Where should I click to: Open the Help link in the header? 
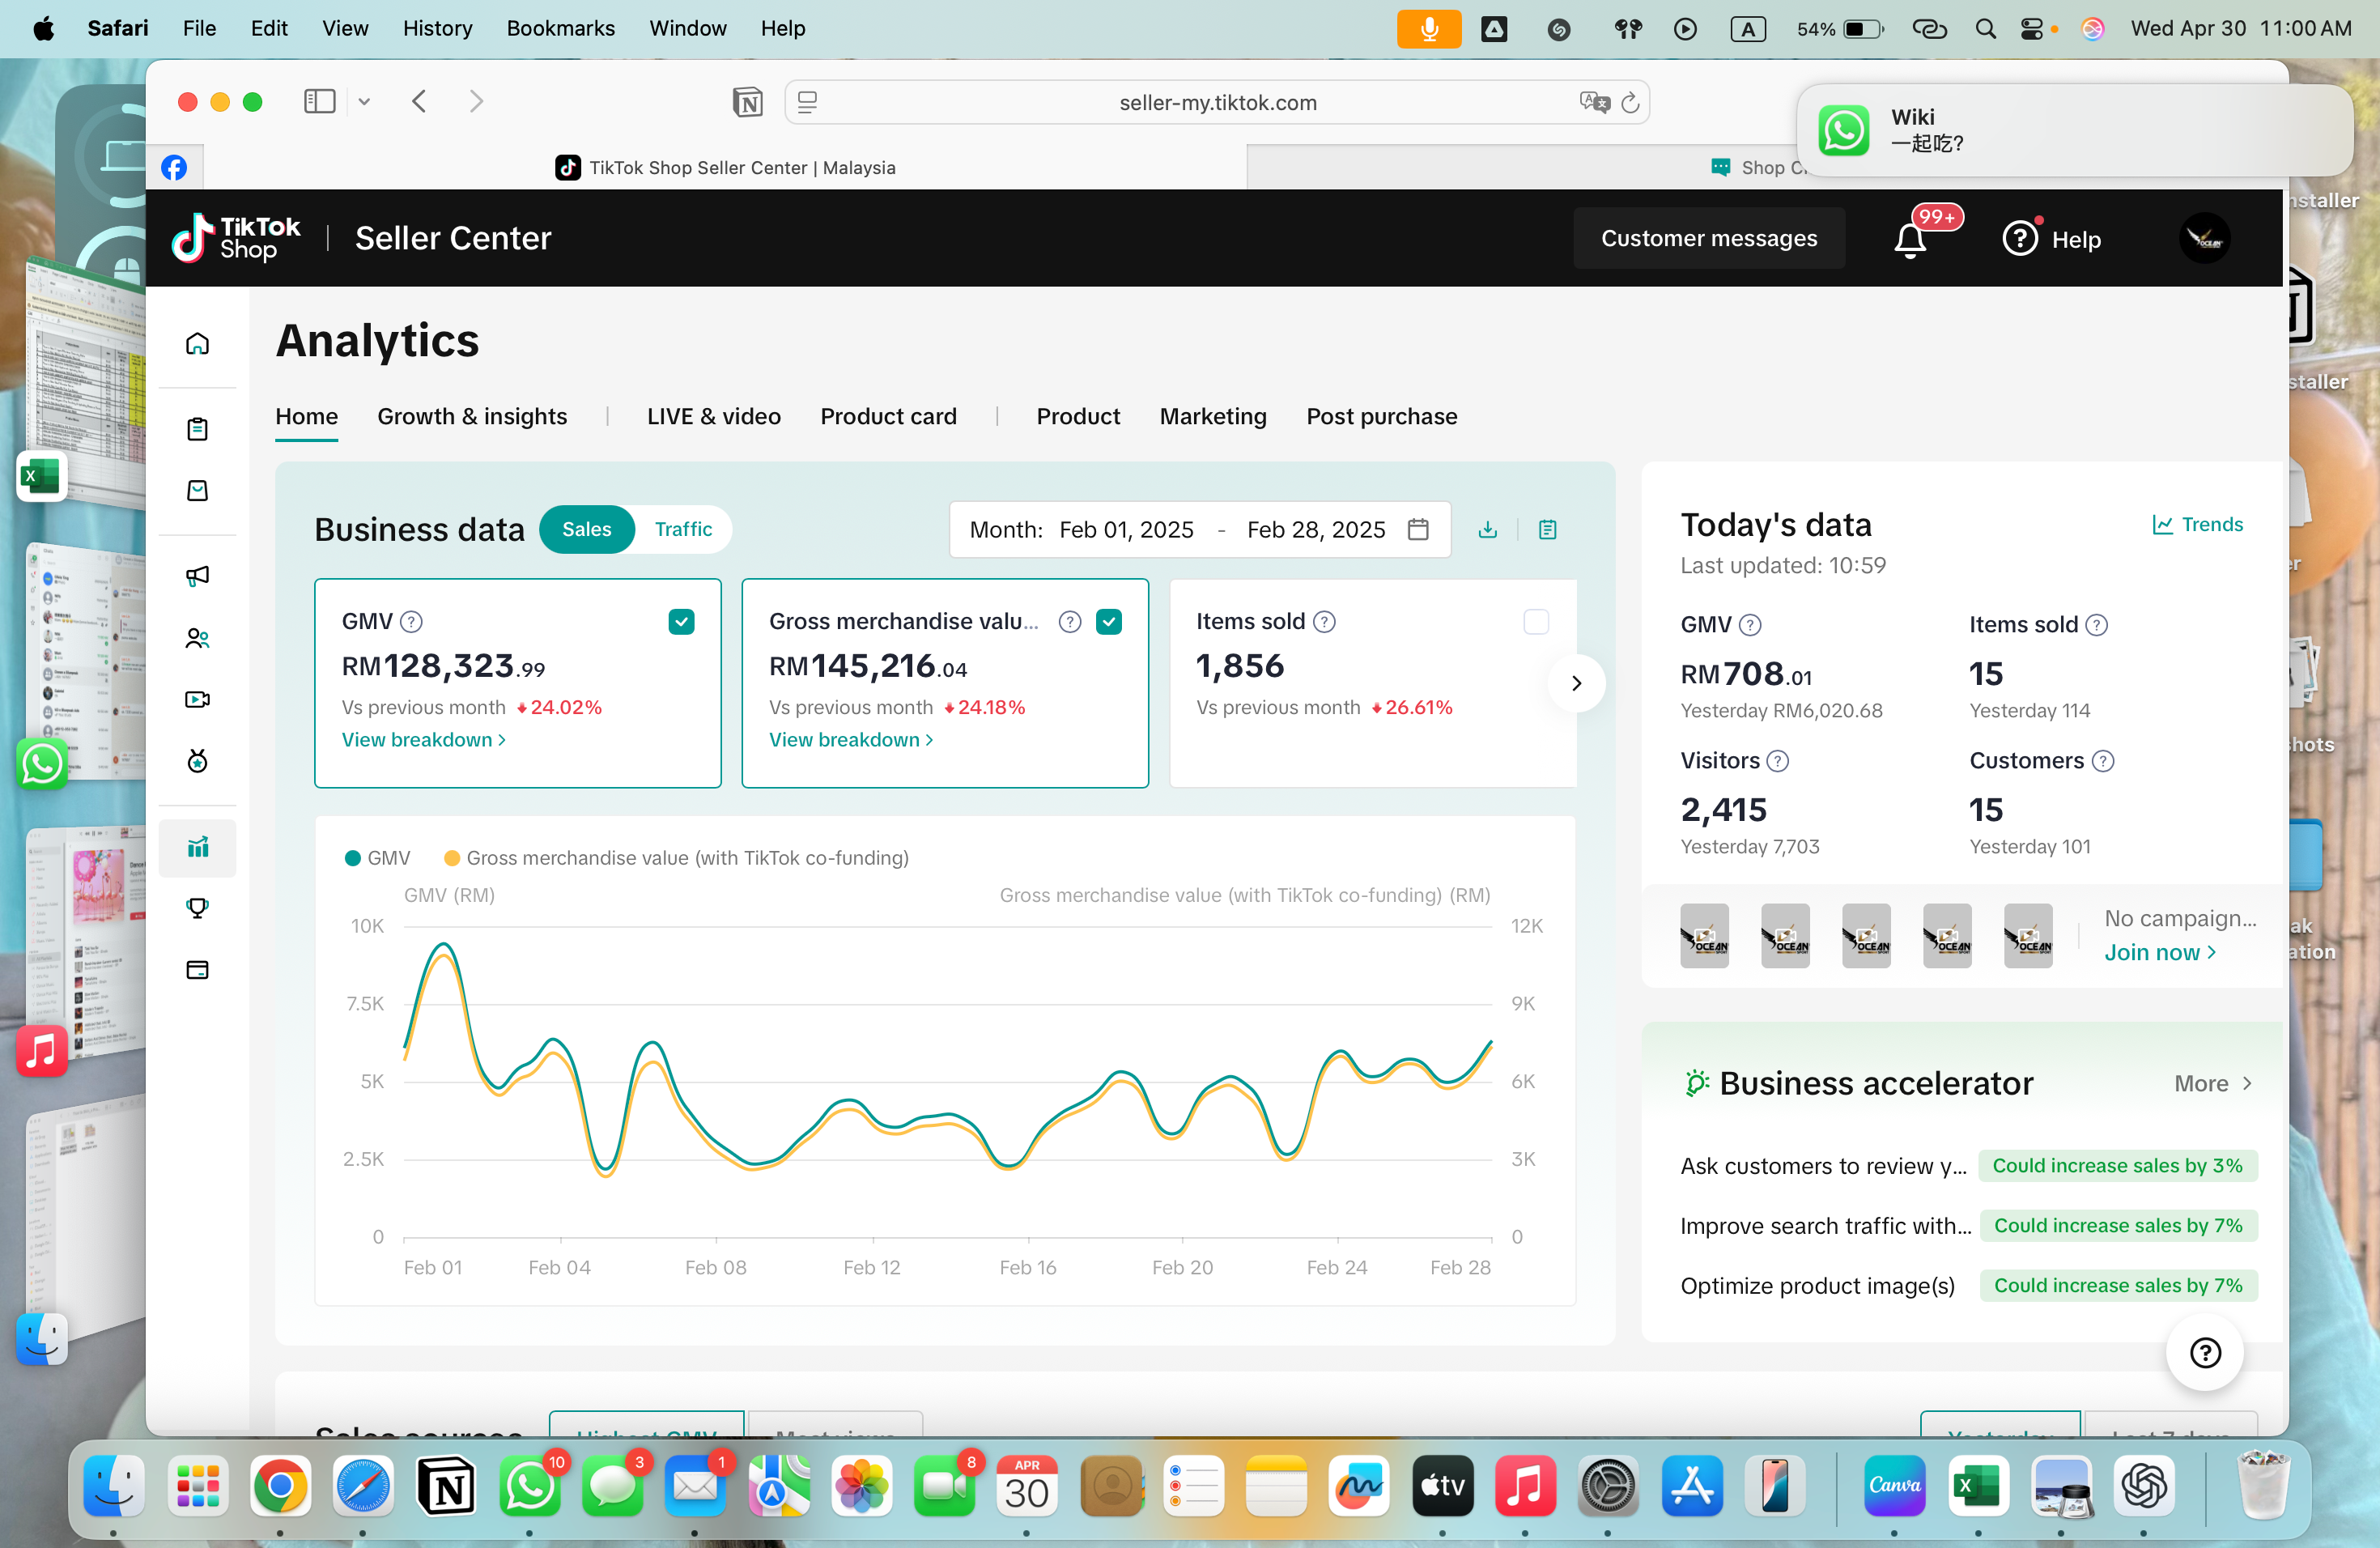coord(2051,240)
